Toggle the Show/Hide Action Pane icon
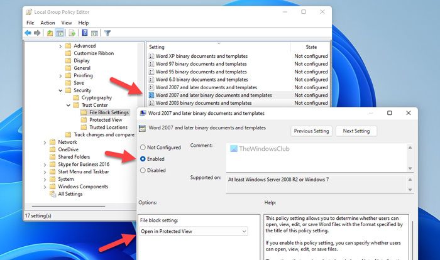The height and width of the screenshot is (260, 440). (94, 33)
